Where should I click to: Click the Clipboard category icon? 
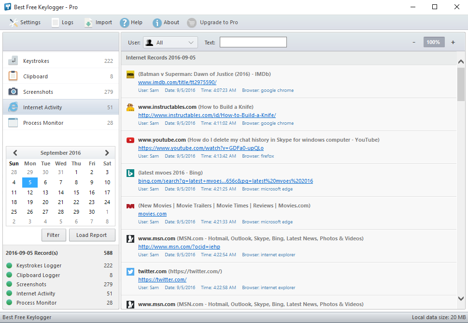tap(13, 76)
